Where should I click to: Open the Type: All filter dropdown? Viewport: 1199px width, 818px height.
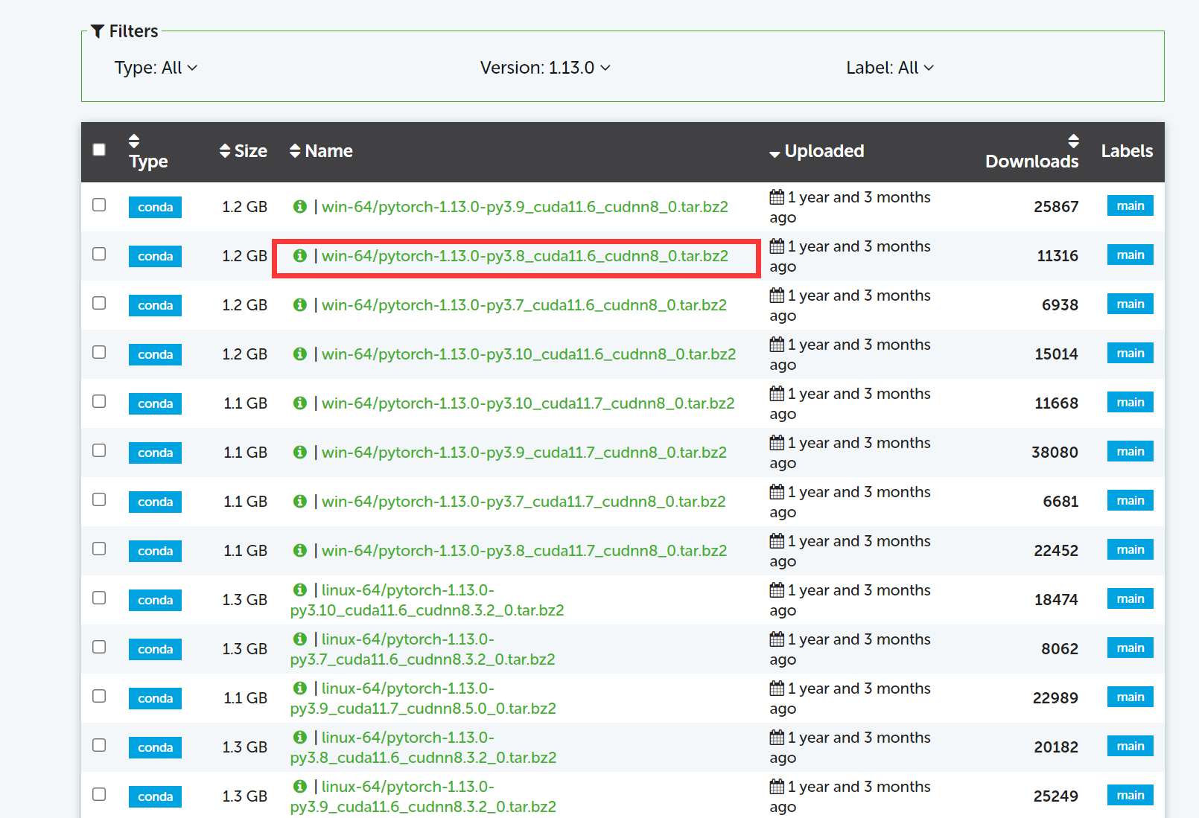pos(156,68)
